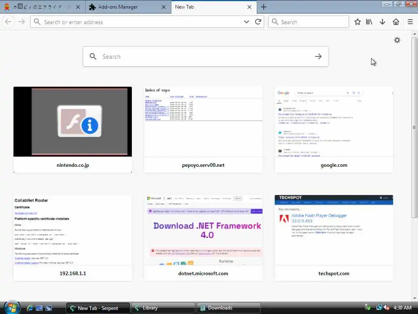Click the magnifier in the page search box
The image size is (418, 314).
coord(93,56)
